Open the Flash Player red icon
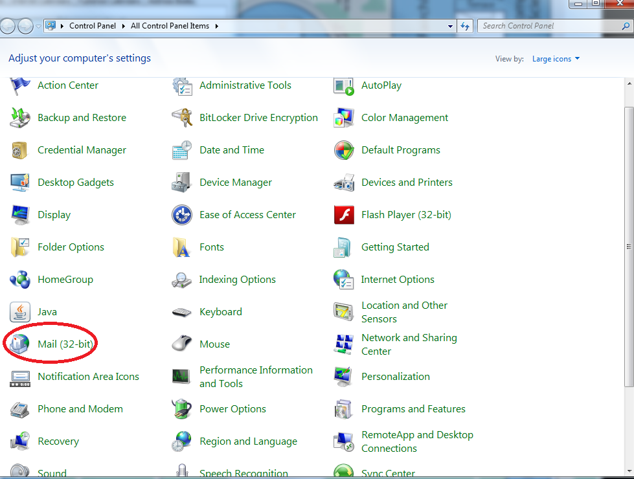The image size is (634, 479). point(344,215)
